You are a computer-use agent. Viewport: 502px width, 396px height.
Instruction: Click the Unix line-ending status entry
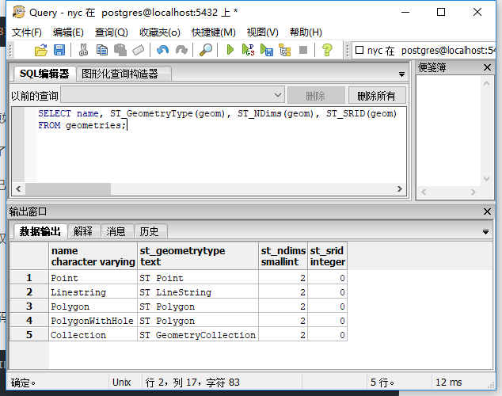[x=122, y=383]
